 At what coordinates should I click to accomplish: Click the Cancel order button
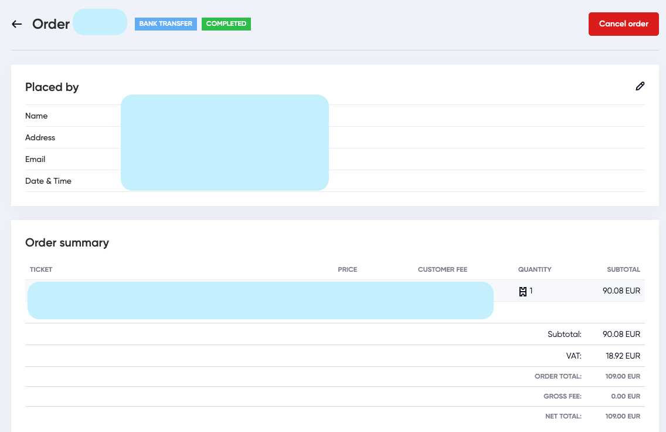point(623,23)
